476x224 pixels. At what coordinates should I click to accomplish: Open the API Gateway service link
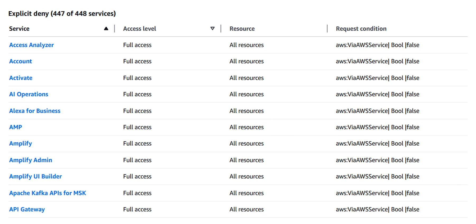coord(27,209)
